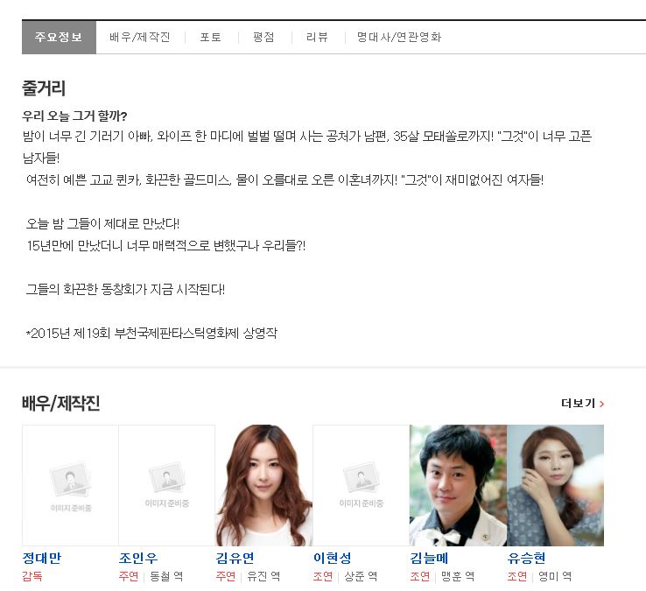The image size is (646, 591).
Task: Open 김늘메 name link
Action: (x=429, y=558)
